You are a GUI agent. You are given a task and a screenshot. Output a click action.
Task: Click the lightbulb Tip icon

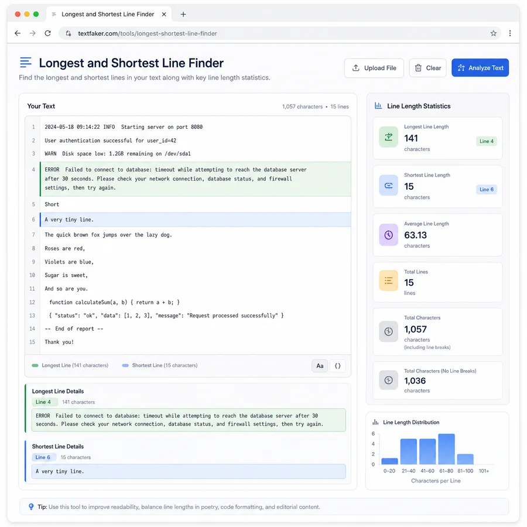(x=31, y=507)
